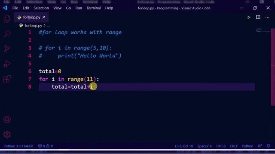The image size is (275, 154).
Task: Open the Source Control view icon
Action: point(7,49)
